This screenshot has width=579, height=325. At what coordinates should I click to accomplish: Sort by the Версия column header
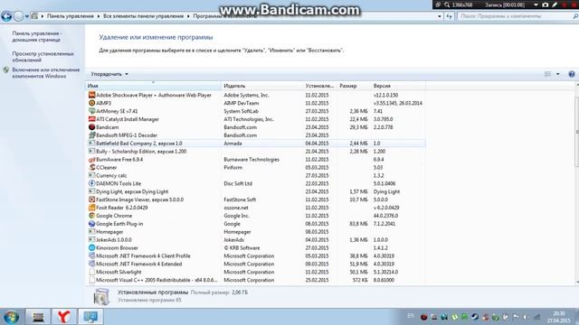398,86
